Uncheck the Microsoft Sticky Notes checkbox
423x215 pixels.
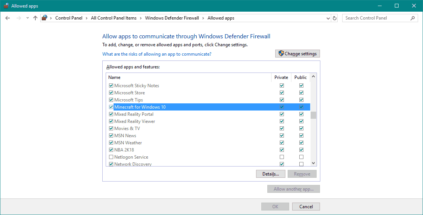[x=111, y=86]
